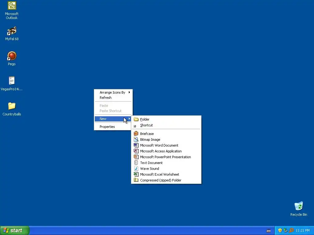Create a new Text Document
Viewport: 314px width, 235px height.
click(x=166, y=163)
